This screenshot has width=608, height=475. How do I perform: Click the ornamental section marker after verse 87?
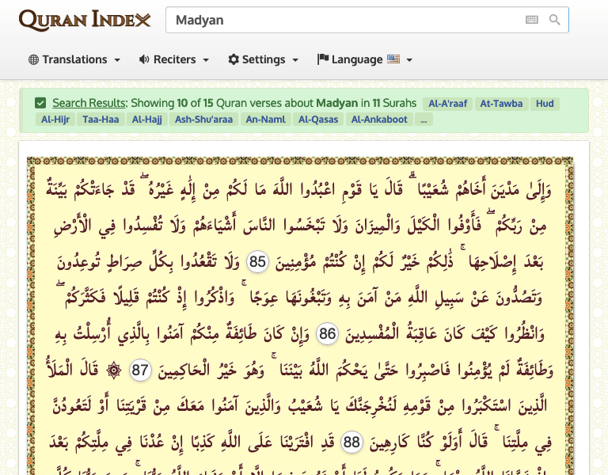click(x=114, y=370)
